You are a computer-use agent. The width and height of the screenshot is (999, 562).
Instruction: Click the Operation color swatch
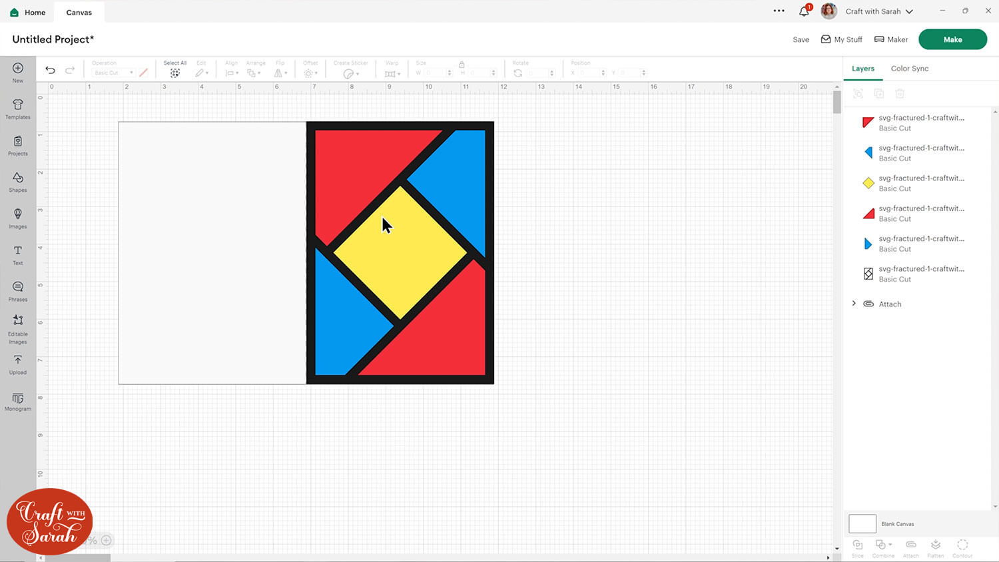pos(143,73)
